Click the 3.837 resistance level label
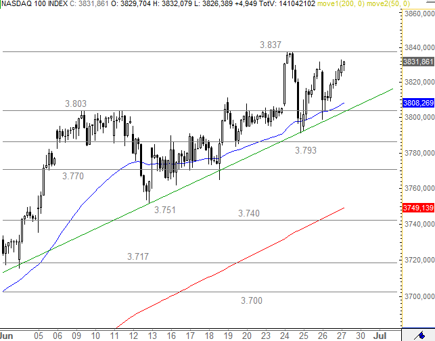The image size is (435, 341). [271, 45]
